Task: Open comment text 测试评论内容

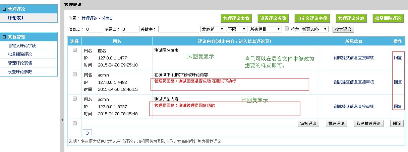Action: [166, 99]
